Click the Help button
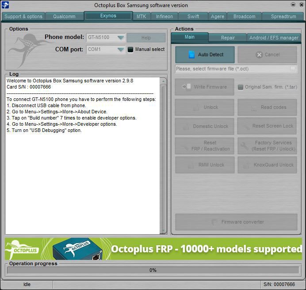306x290 pixels. coord(146,38)
